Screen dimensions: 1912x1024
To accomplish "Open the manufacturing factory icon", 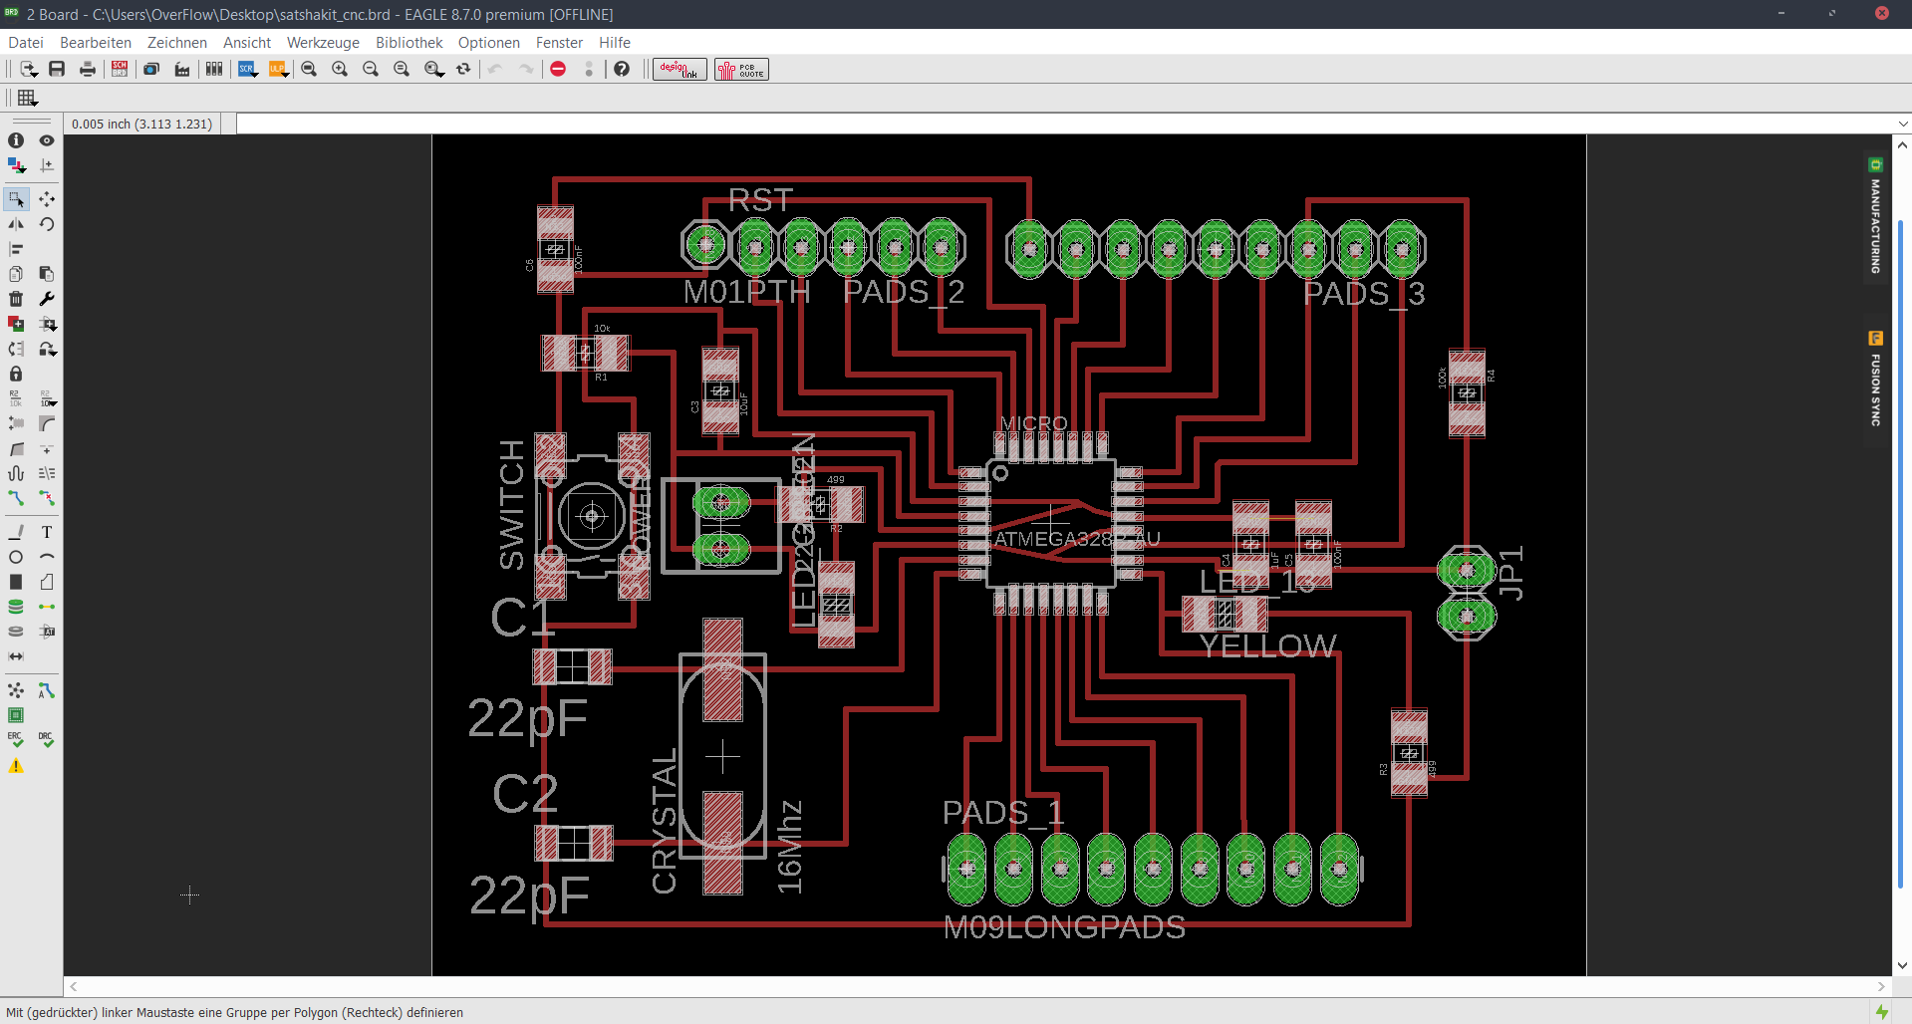I will [x=182, y=69].
